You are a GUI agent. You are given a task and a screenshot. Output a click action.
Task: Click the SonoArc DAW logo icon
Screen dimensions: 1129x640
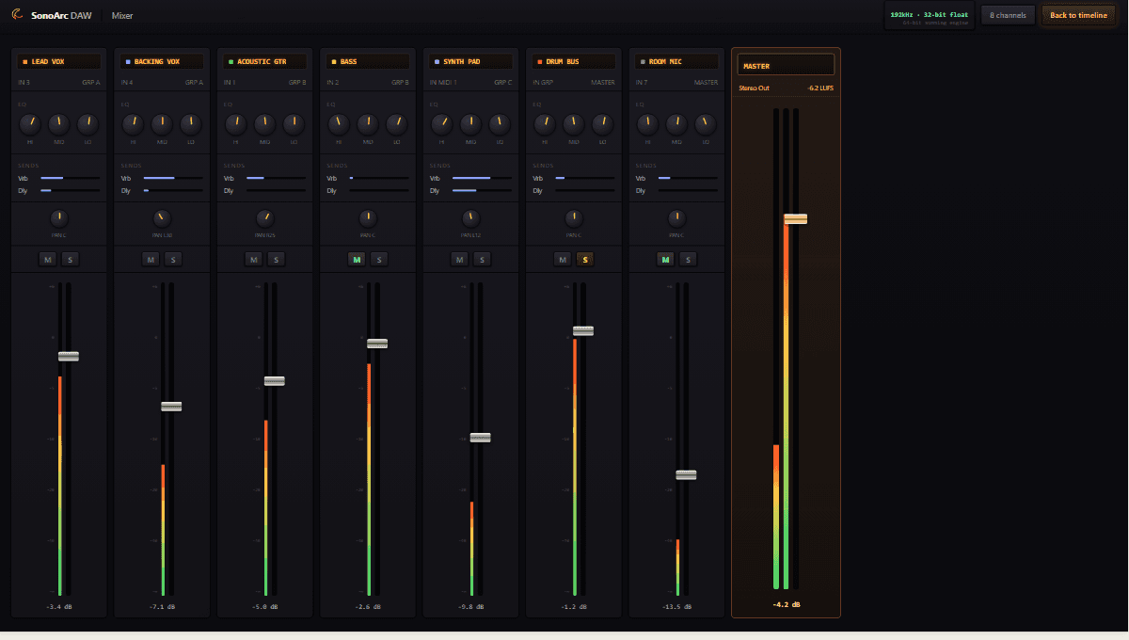pos(17,15)
